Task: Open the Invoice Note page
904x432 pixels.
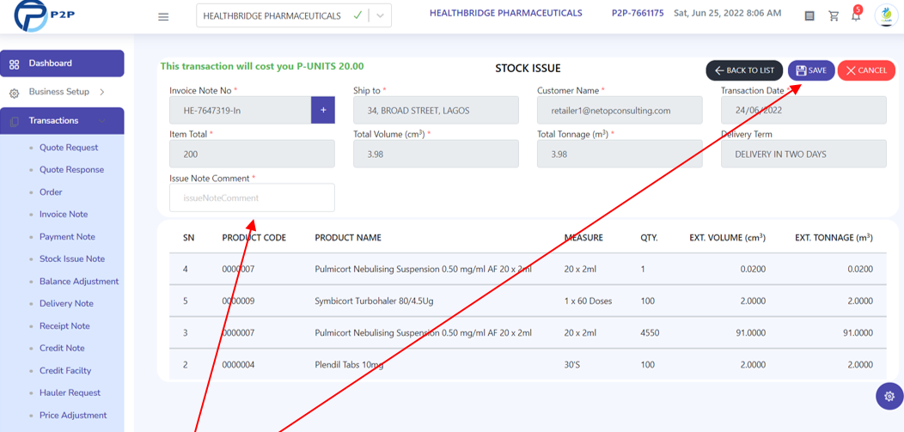Action: 64,214
